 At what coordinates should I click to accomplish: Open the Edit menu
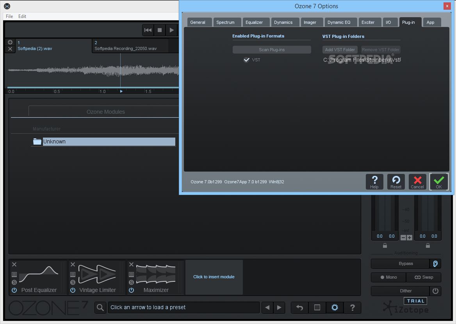coord(22,16)
